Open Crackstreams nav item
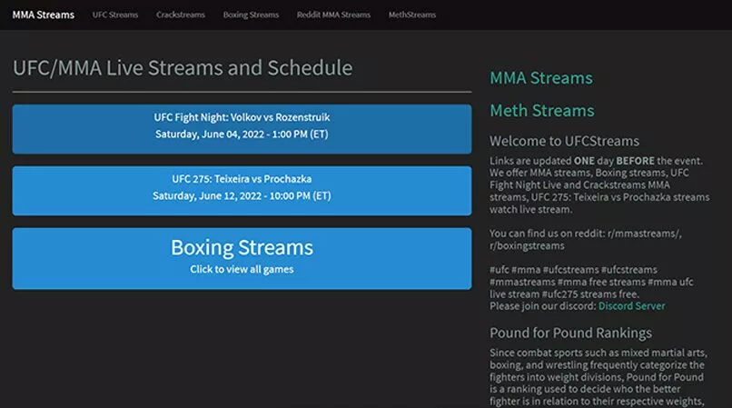Screen dimensions: 732x408 (x=181, y=15)
